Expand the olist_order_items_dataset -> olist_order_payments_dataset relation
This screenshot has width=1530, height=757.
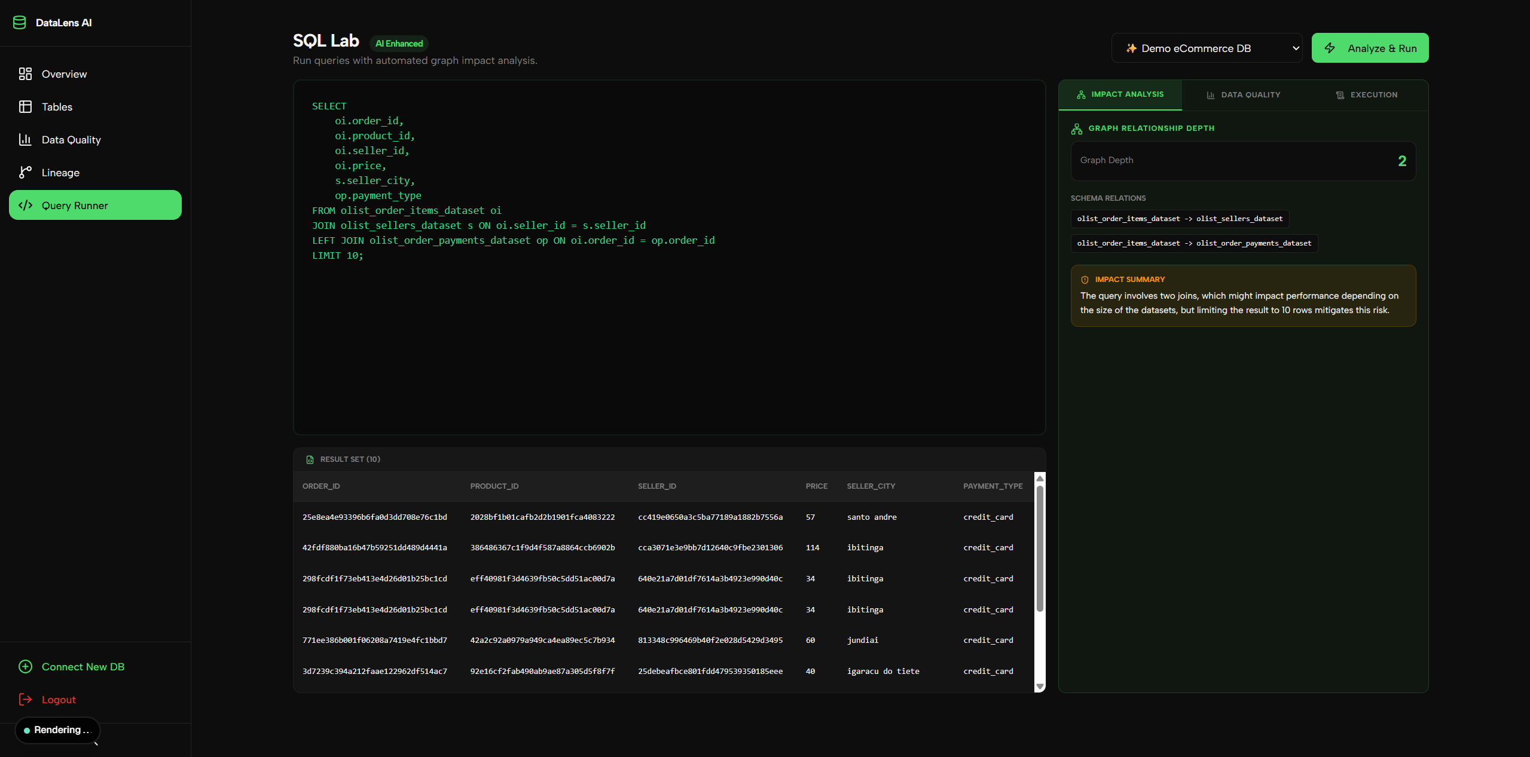1193,243
